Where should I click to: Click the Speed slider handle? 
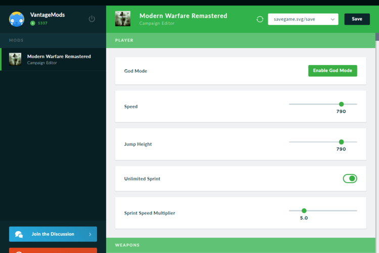(341, 104)
